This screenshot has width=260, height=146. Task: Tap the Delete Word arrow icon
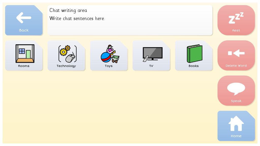(236, 53)
